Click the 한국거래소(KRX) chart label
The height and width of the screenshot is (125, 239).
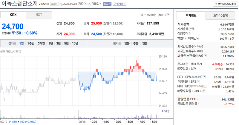tap(10, 51)
